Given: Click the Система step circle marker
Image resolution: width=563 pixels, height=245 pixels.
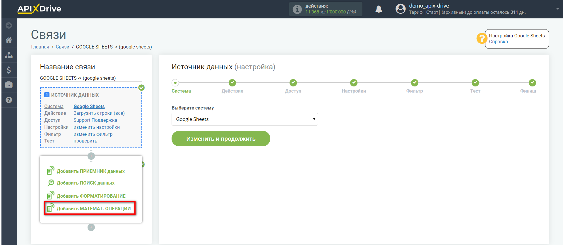Looking at the screenshot, I should pyautogui.click(x=175, y=83).
